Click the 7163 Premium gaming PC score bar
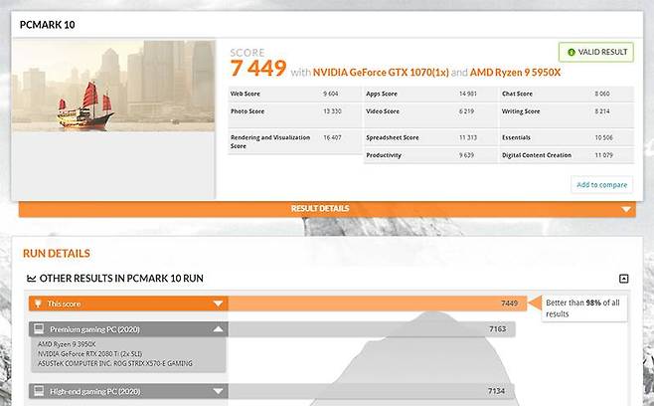This screenshot has height=406, width=654. point(368,328)
